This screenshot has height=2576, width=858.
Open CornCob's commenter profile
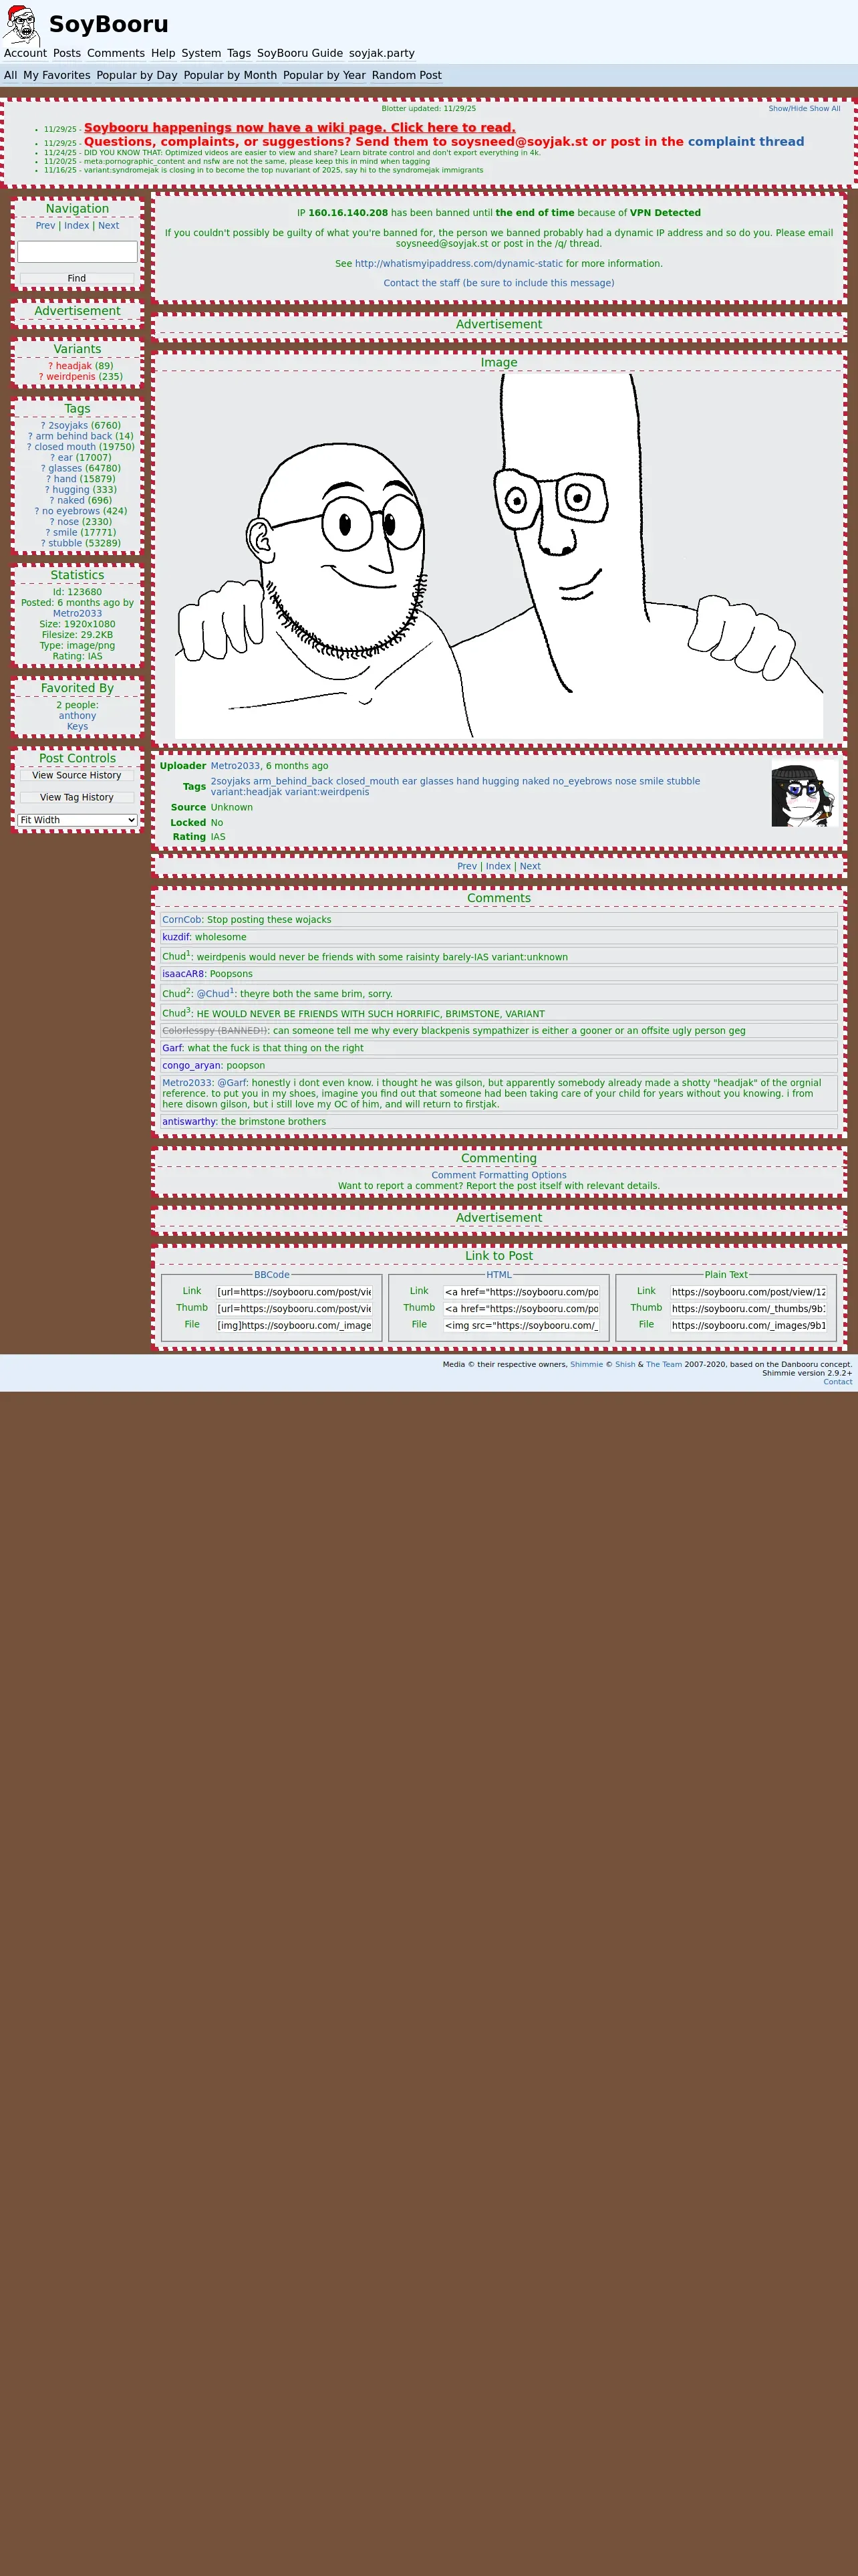coord(182,920)
